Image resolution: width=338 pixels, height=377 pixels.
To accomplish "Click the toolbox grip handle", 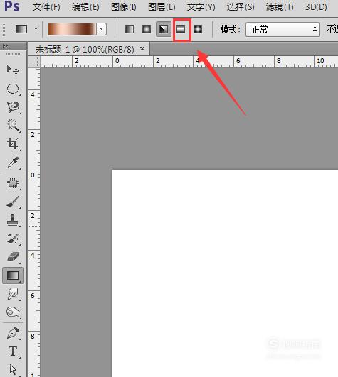I will pyautogui.click(x=13, y=55).
